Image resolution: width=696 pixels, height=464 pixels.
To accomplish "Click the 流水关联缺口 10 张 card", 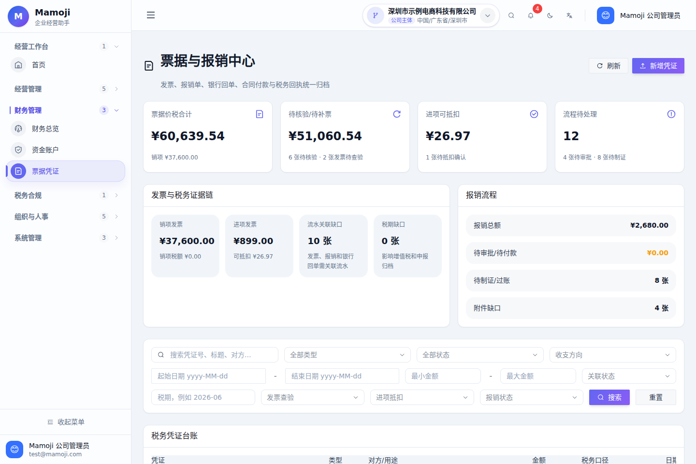I will pyautogui.click(x=333, y=246).
